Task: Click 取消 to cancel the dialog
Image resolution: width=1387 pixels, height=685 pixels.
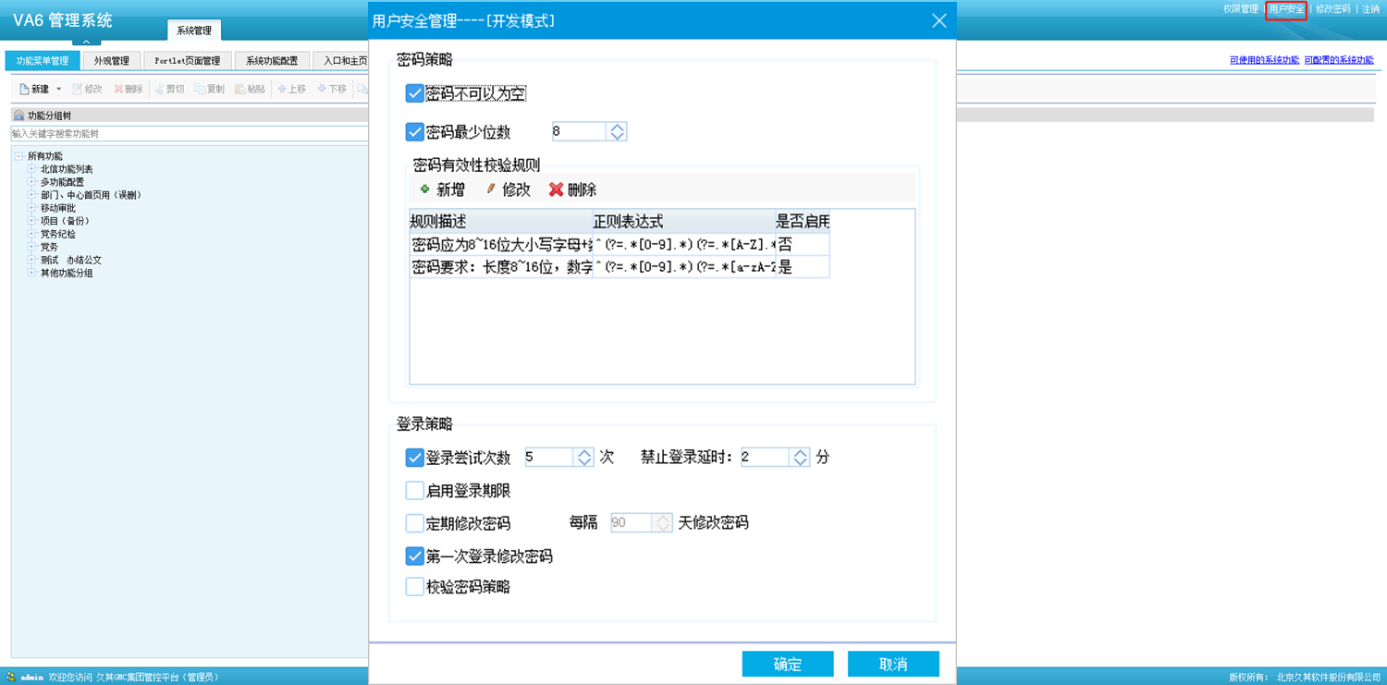Action: tap(893, 664)
